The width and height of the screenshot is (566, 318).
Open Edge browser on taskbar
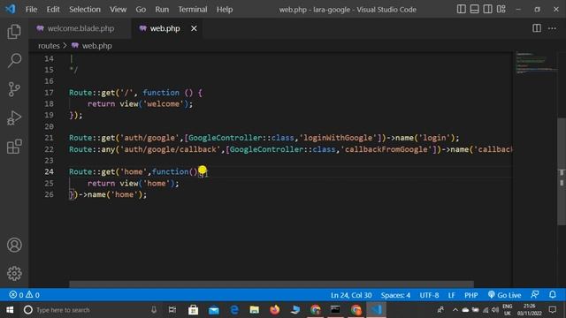pyautogui.click(x=234, y=310)
